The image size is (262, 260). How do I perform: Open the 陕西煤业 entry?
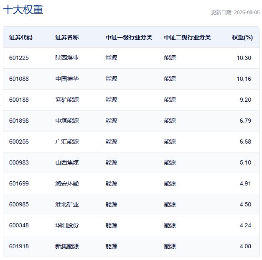tap(67, 58)
